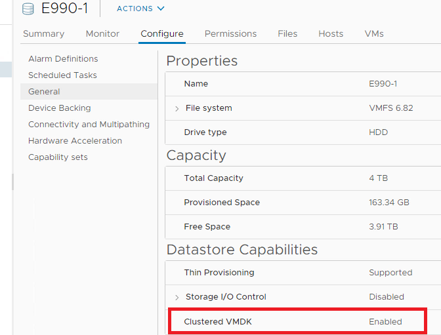Open Connectivity and Multipathing
This screenshot has width=441, height=335.
tap(89, 124)
